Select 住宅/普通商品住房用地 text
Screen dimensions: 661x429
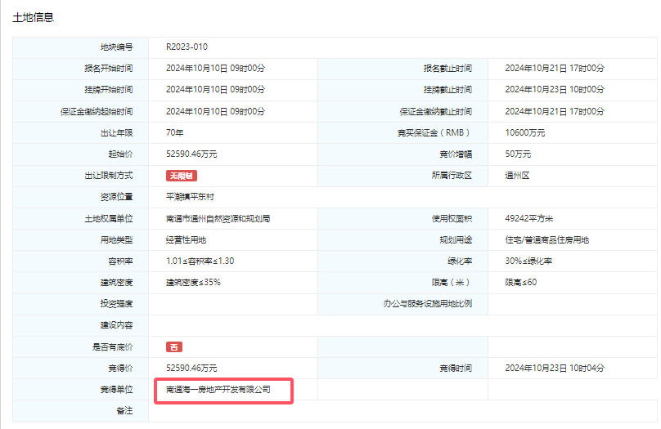tap(547, 240)
